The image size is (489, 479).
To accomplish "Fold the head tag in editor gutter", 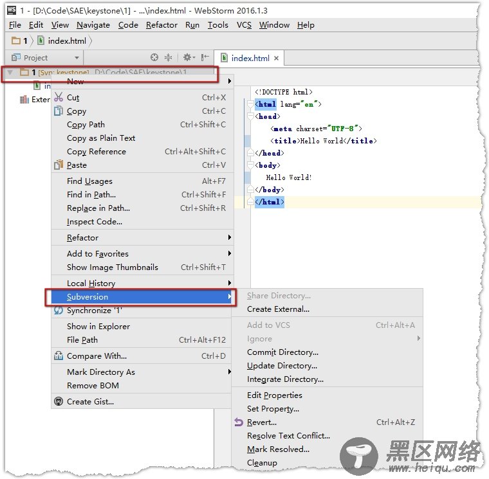I will click(x=250, y=116).
